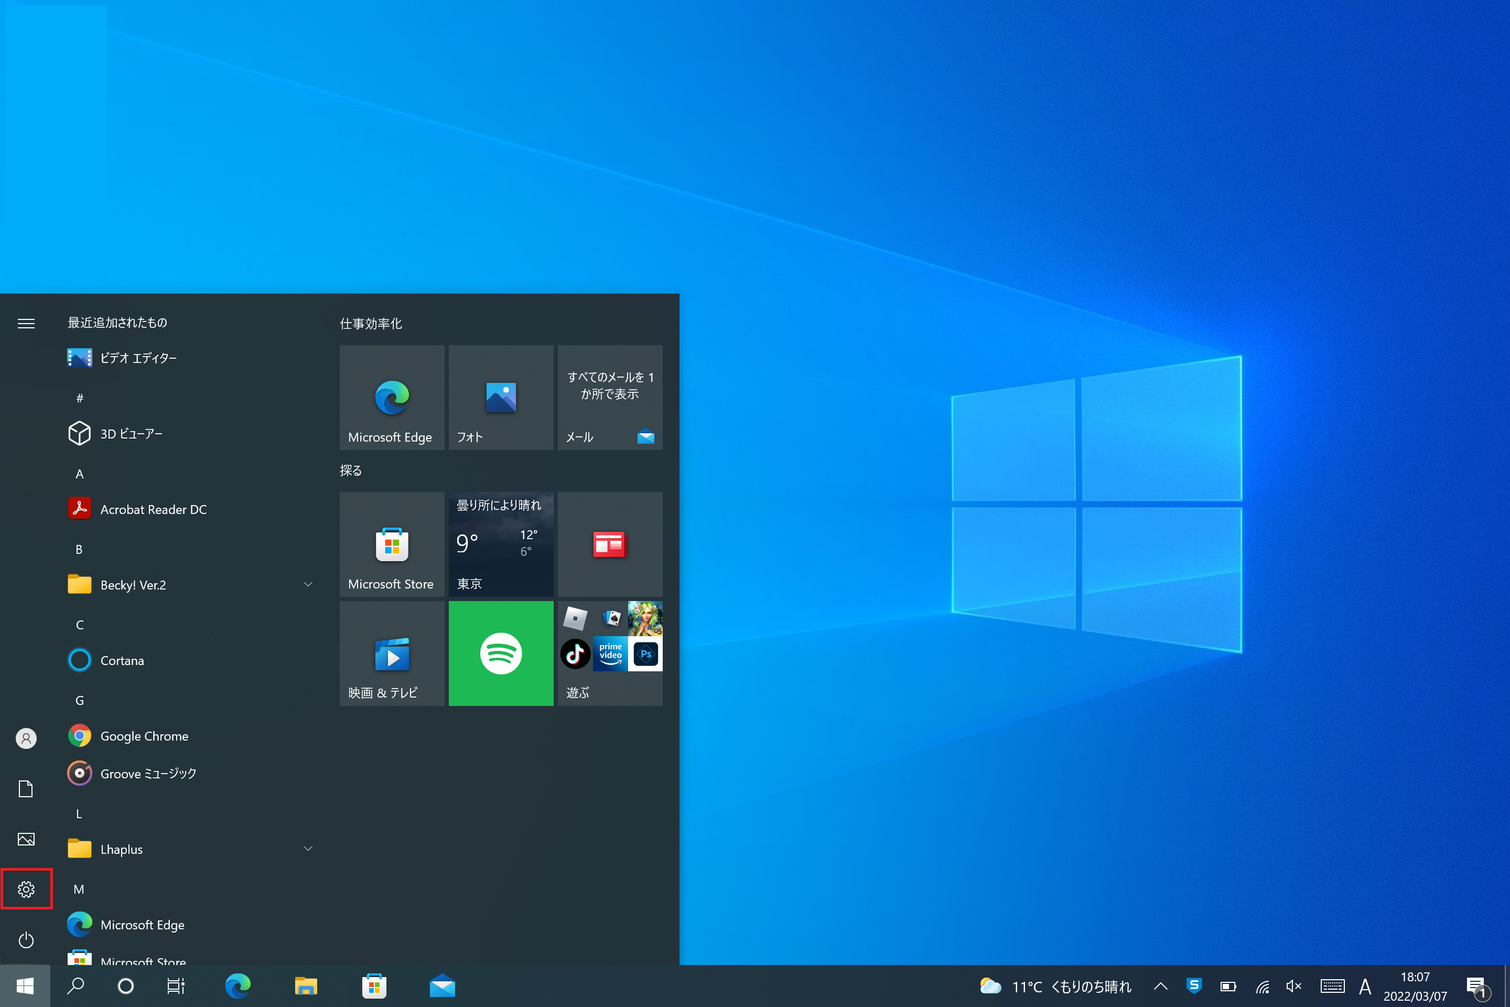Jump via the letter M index header
This screenshot has width=1510, height=1007.
(x=79, y=890)
